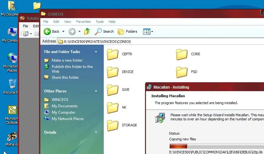Open My Documents link in Other Places

(x=64, y=106)
